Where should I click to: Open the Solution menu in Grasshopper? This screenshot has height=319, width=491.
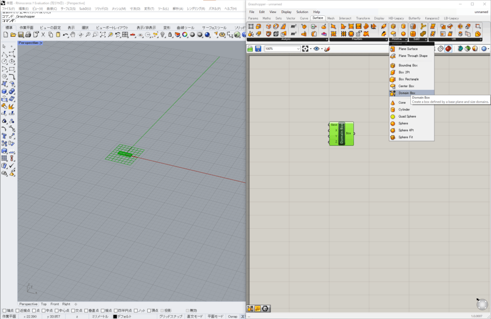coord(302,11)
